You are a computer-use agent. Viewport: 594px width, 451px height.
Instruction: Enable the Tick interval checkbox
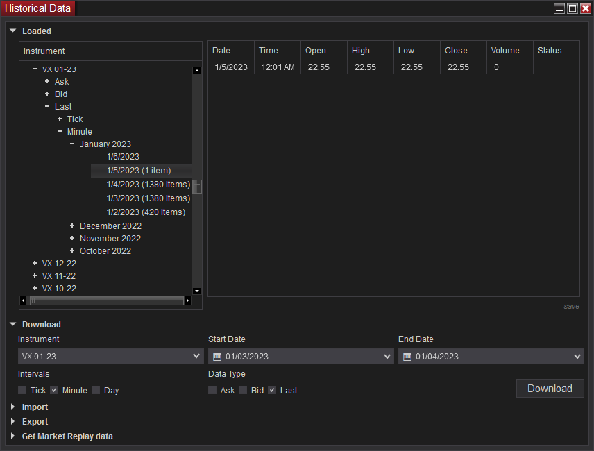tap(22, 390)
